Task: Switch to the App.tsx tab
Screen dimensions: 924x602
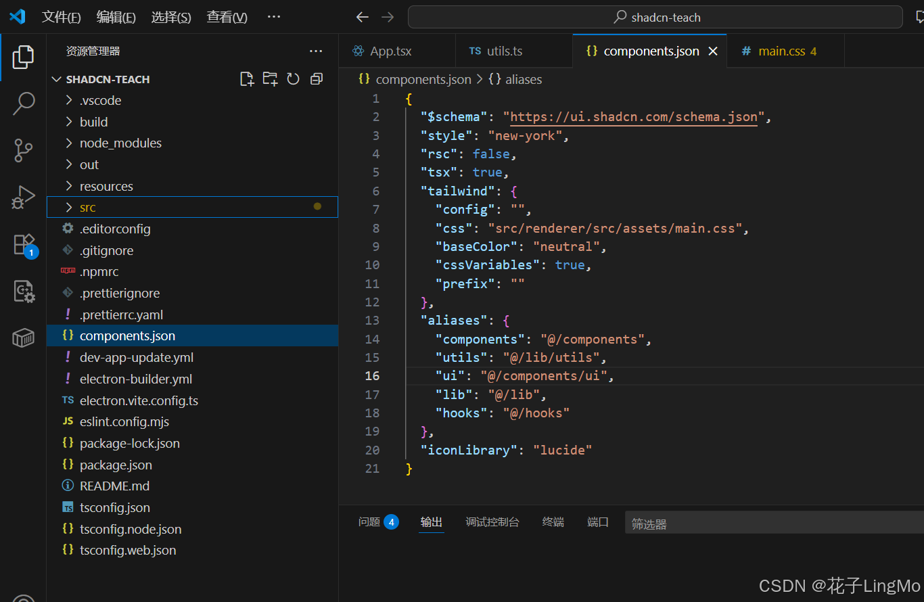Action: point(397,51)
